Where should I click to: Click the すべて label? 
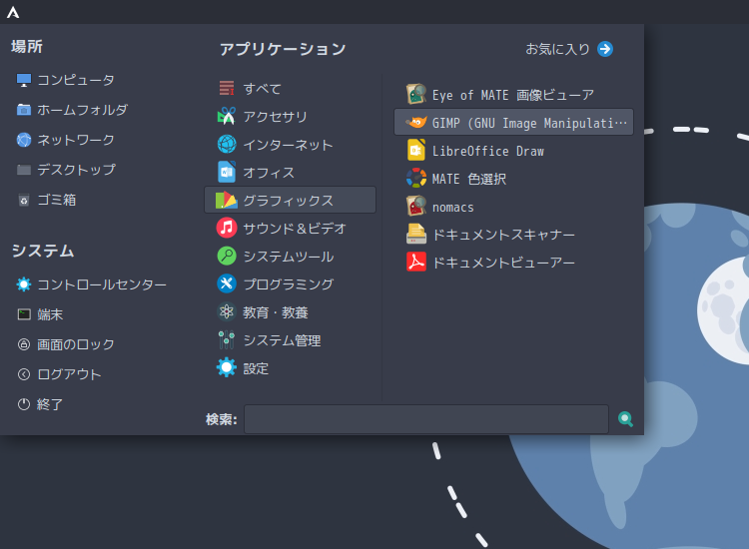point(263,89)
